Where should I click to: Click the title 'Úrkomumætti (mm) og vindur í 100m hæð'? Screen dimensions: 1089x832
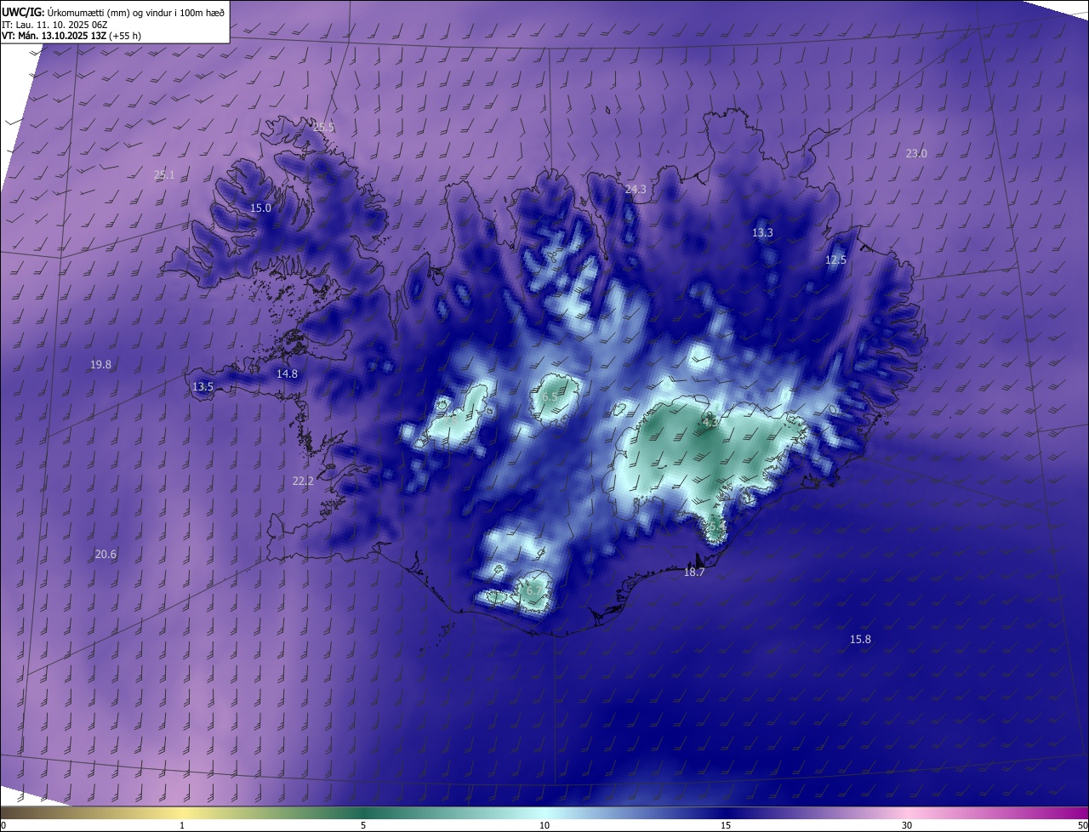click(135, 11)
